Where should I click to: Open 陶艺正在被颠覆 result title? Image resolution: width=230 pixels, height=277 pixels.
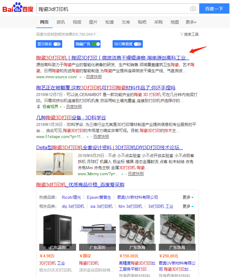coord(106,88)
